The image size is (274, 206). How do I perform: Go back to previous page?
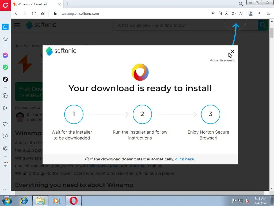[x=16, y=13]
